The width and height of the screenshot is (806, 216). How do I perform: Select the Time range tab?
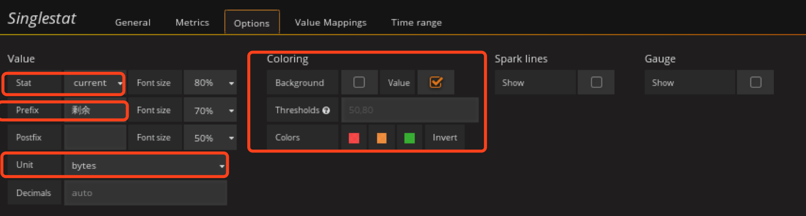pos(416,22)
